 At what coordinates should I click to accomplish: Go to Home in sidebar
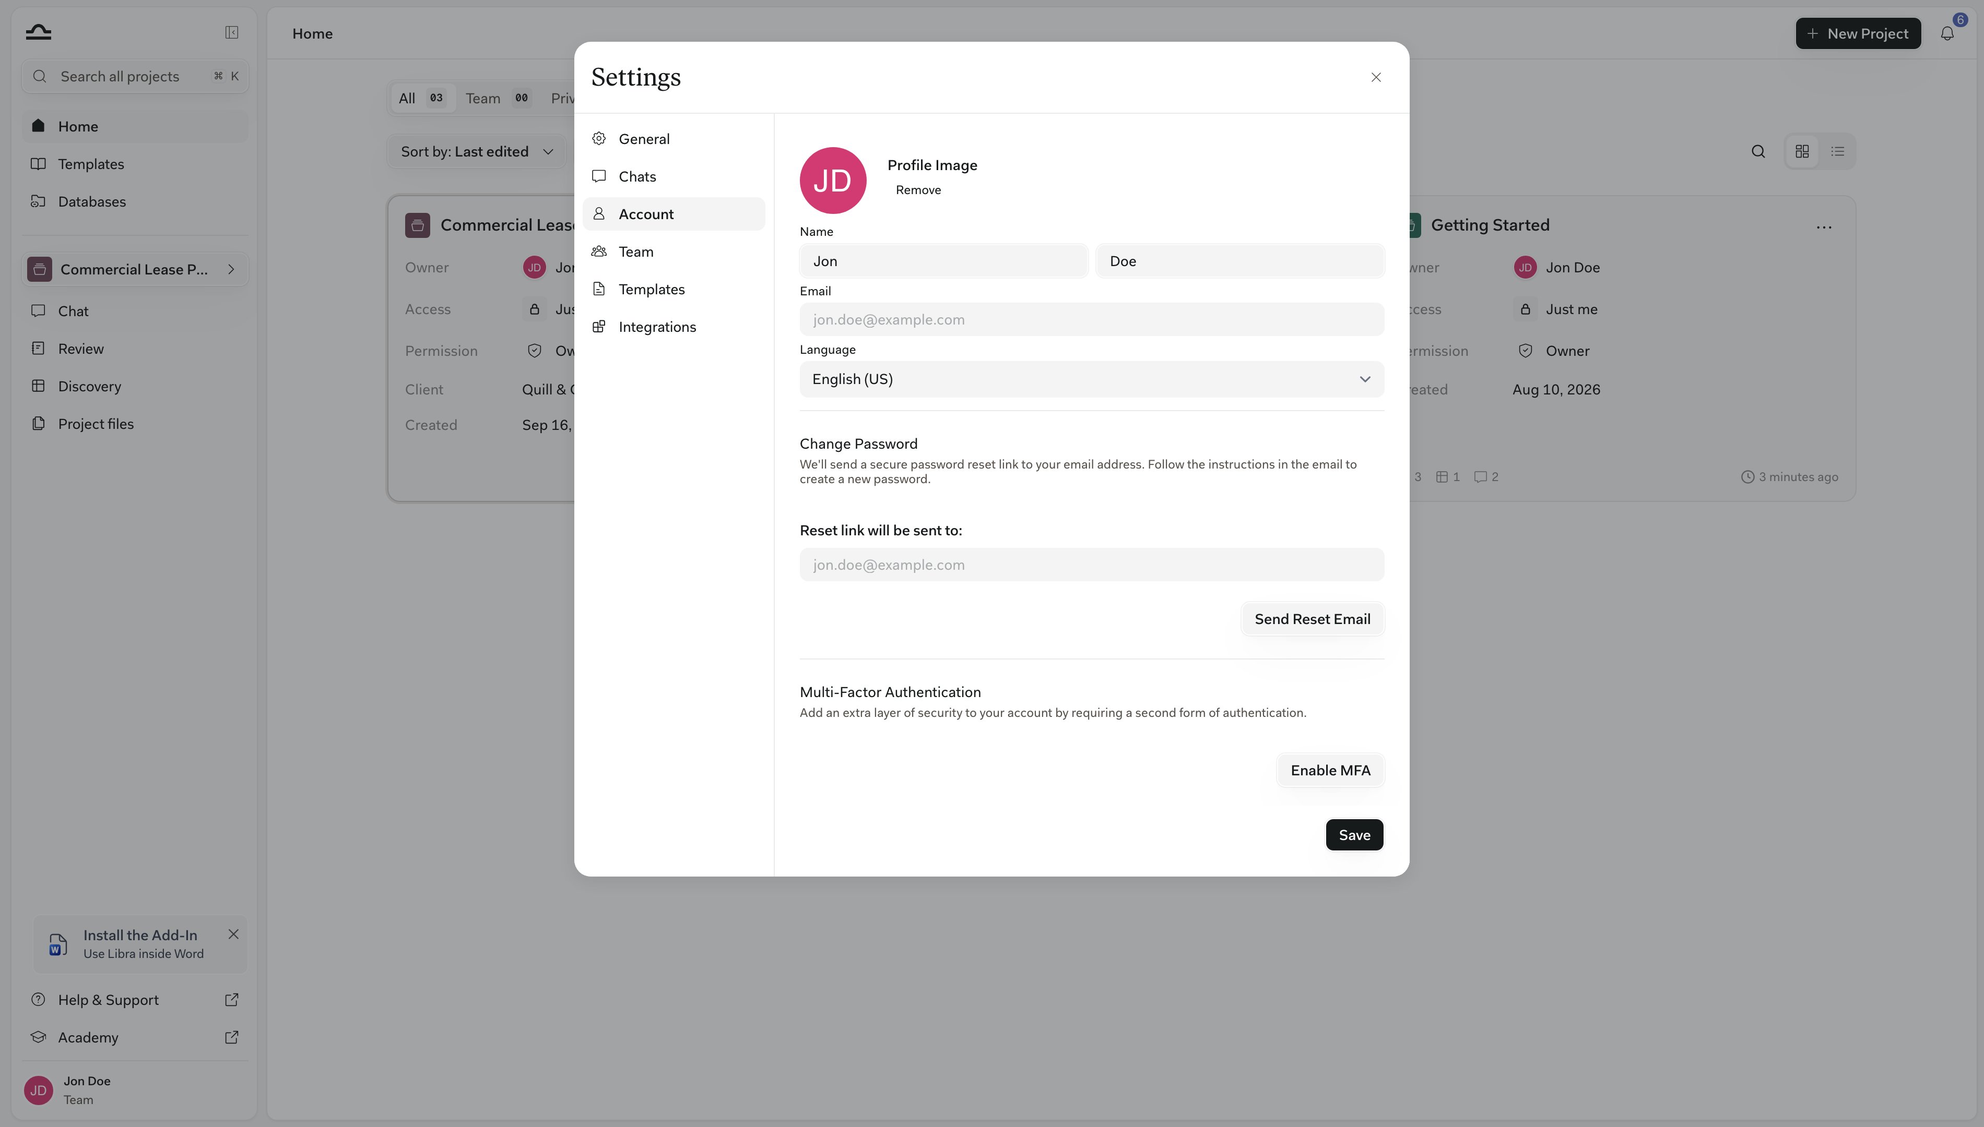point(135,127)
